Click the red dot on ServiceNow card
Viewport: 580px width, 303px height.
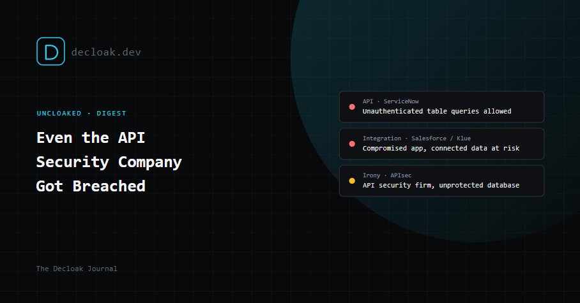(352, 107)
